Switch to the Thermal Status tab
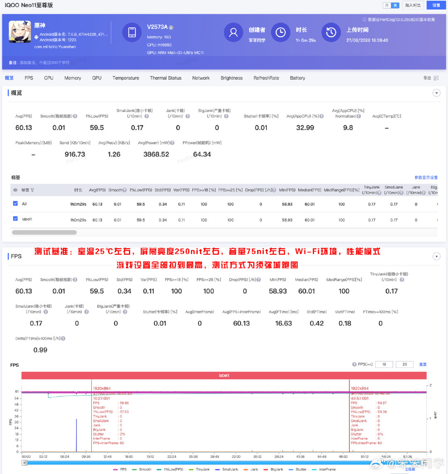Image resolution: width=448 pixels, height=474 pixels. pos(166,78)
